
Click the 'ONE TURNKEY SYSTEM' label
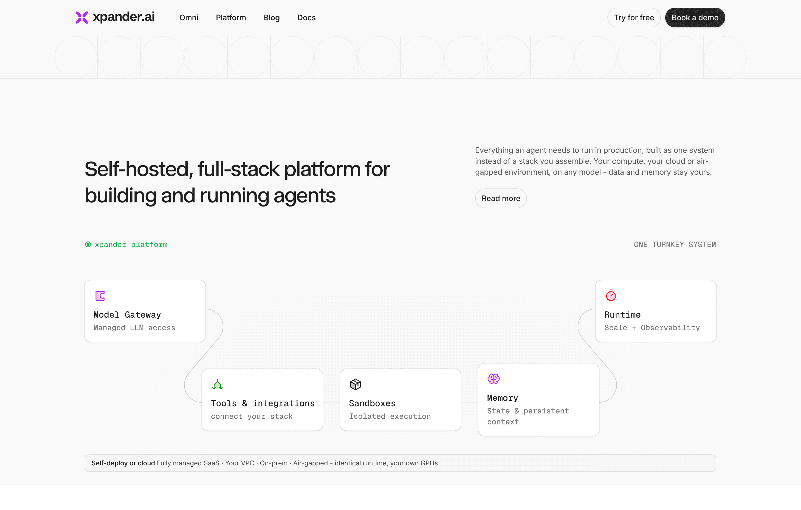click(675, 244)
